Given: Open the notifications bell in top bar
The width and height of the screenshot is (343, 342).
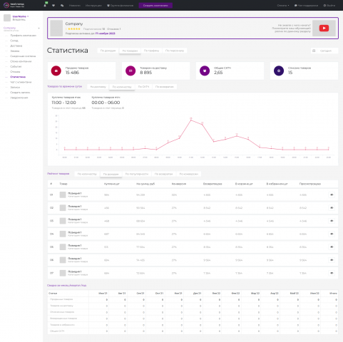Looking at the screenshot, I should pyautogui.click(x=45, y=5).
